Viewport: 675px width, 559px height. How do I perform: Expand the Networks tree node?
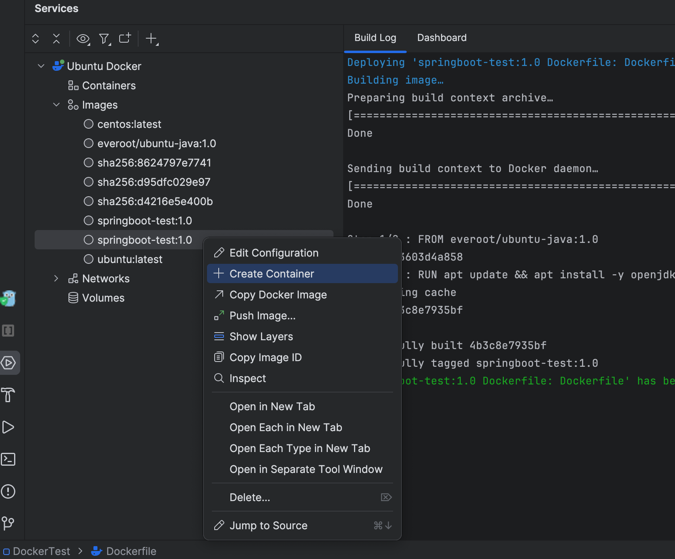pyautogui.click(x=56, y=278)
